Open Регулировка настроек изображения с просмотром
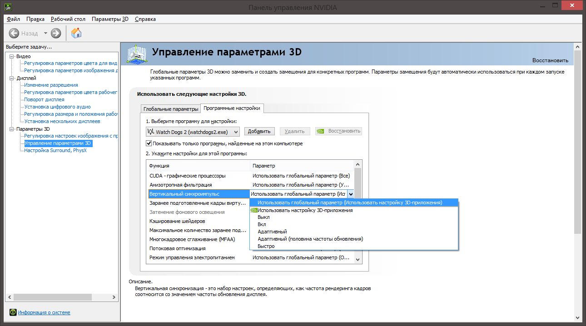This screenshot has width=586, height=326. click(x=70, y=136)
